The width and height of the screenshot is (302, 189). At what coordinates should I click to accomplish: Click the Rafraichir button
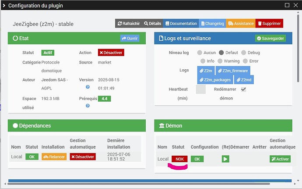[x=129, y=23]
